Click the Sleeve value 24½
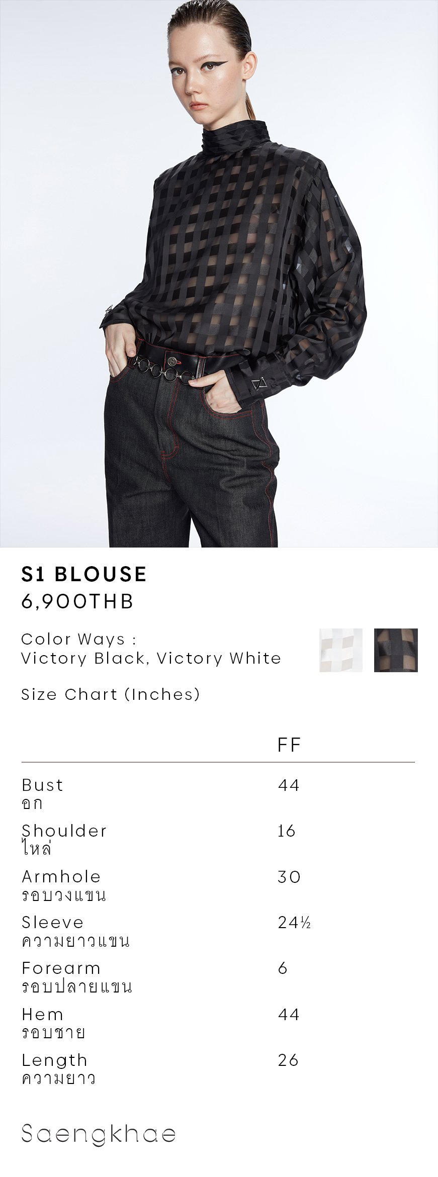Image resolution: width=438 pixels, height=1177 pixels. [294, 923]
